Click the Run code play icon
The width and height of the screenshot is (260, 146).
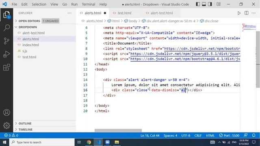pos(239,13)
